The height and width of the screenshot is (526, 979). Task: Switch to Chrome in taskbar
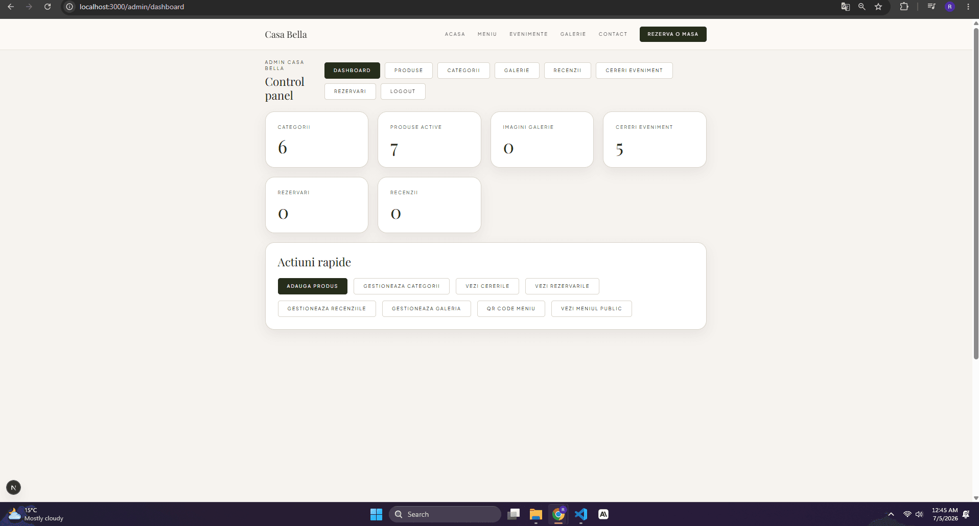coord(558,514)
